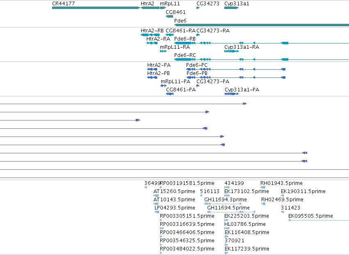Image resolution: width=349 pixels, height=255 pixels.
Task: Select the CG8461 gene label
Action: tap(176, 12)
